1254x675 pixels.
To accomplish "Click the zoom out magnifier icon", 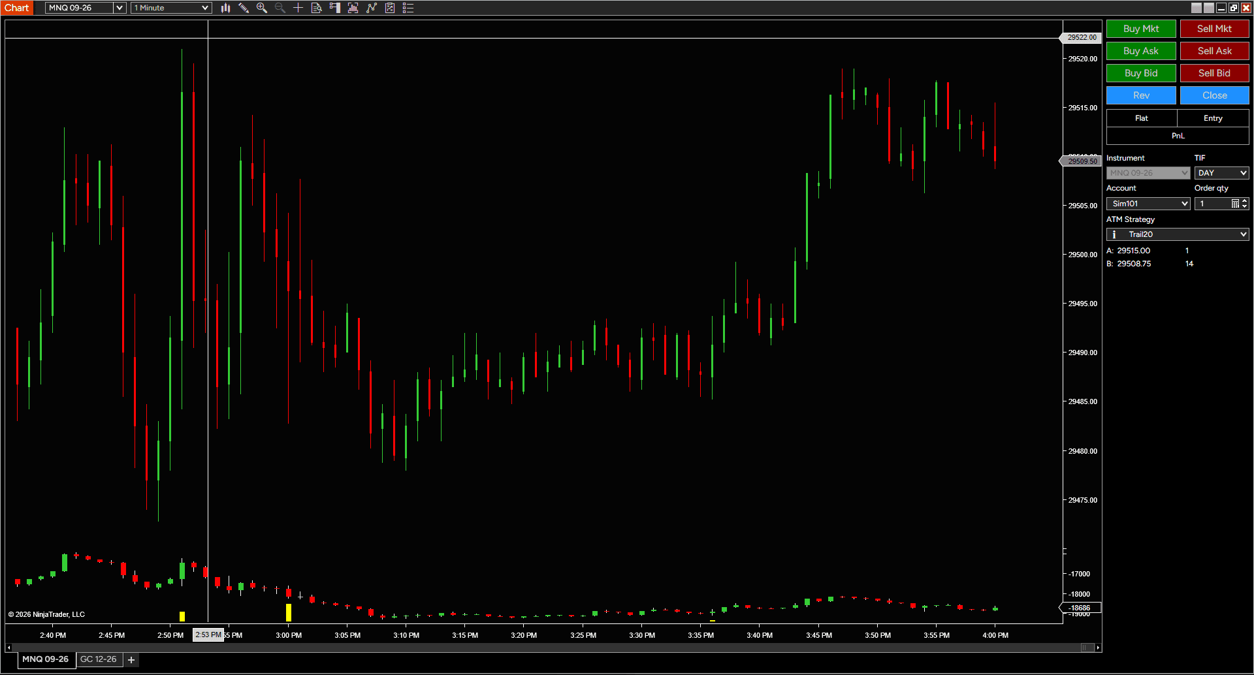I will click(280, 8).
